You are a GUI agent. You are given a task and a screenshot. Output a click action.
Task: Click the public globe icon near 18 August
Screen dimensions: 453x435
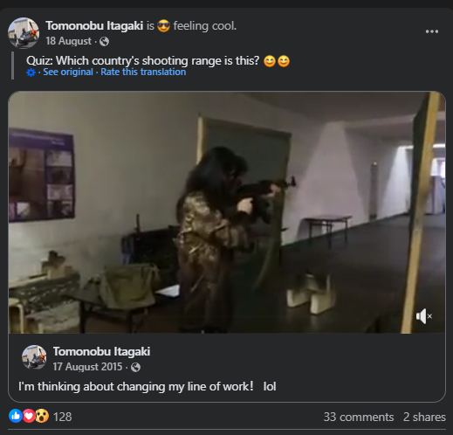tap(104, 41)
